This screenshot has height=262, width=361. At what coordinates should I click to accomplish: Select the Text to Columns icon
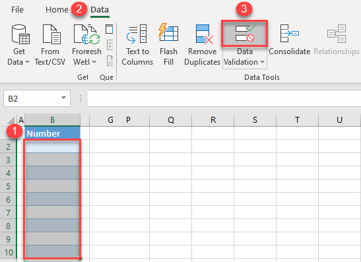pos(137,34)
